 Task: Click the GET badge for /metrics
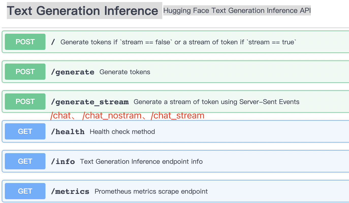pyautogui.click(x=25, y=191)
